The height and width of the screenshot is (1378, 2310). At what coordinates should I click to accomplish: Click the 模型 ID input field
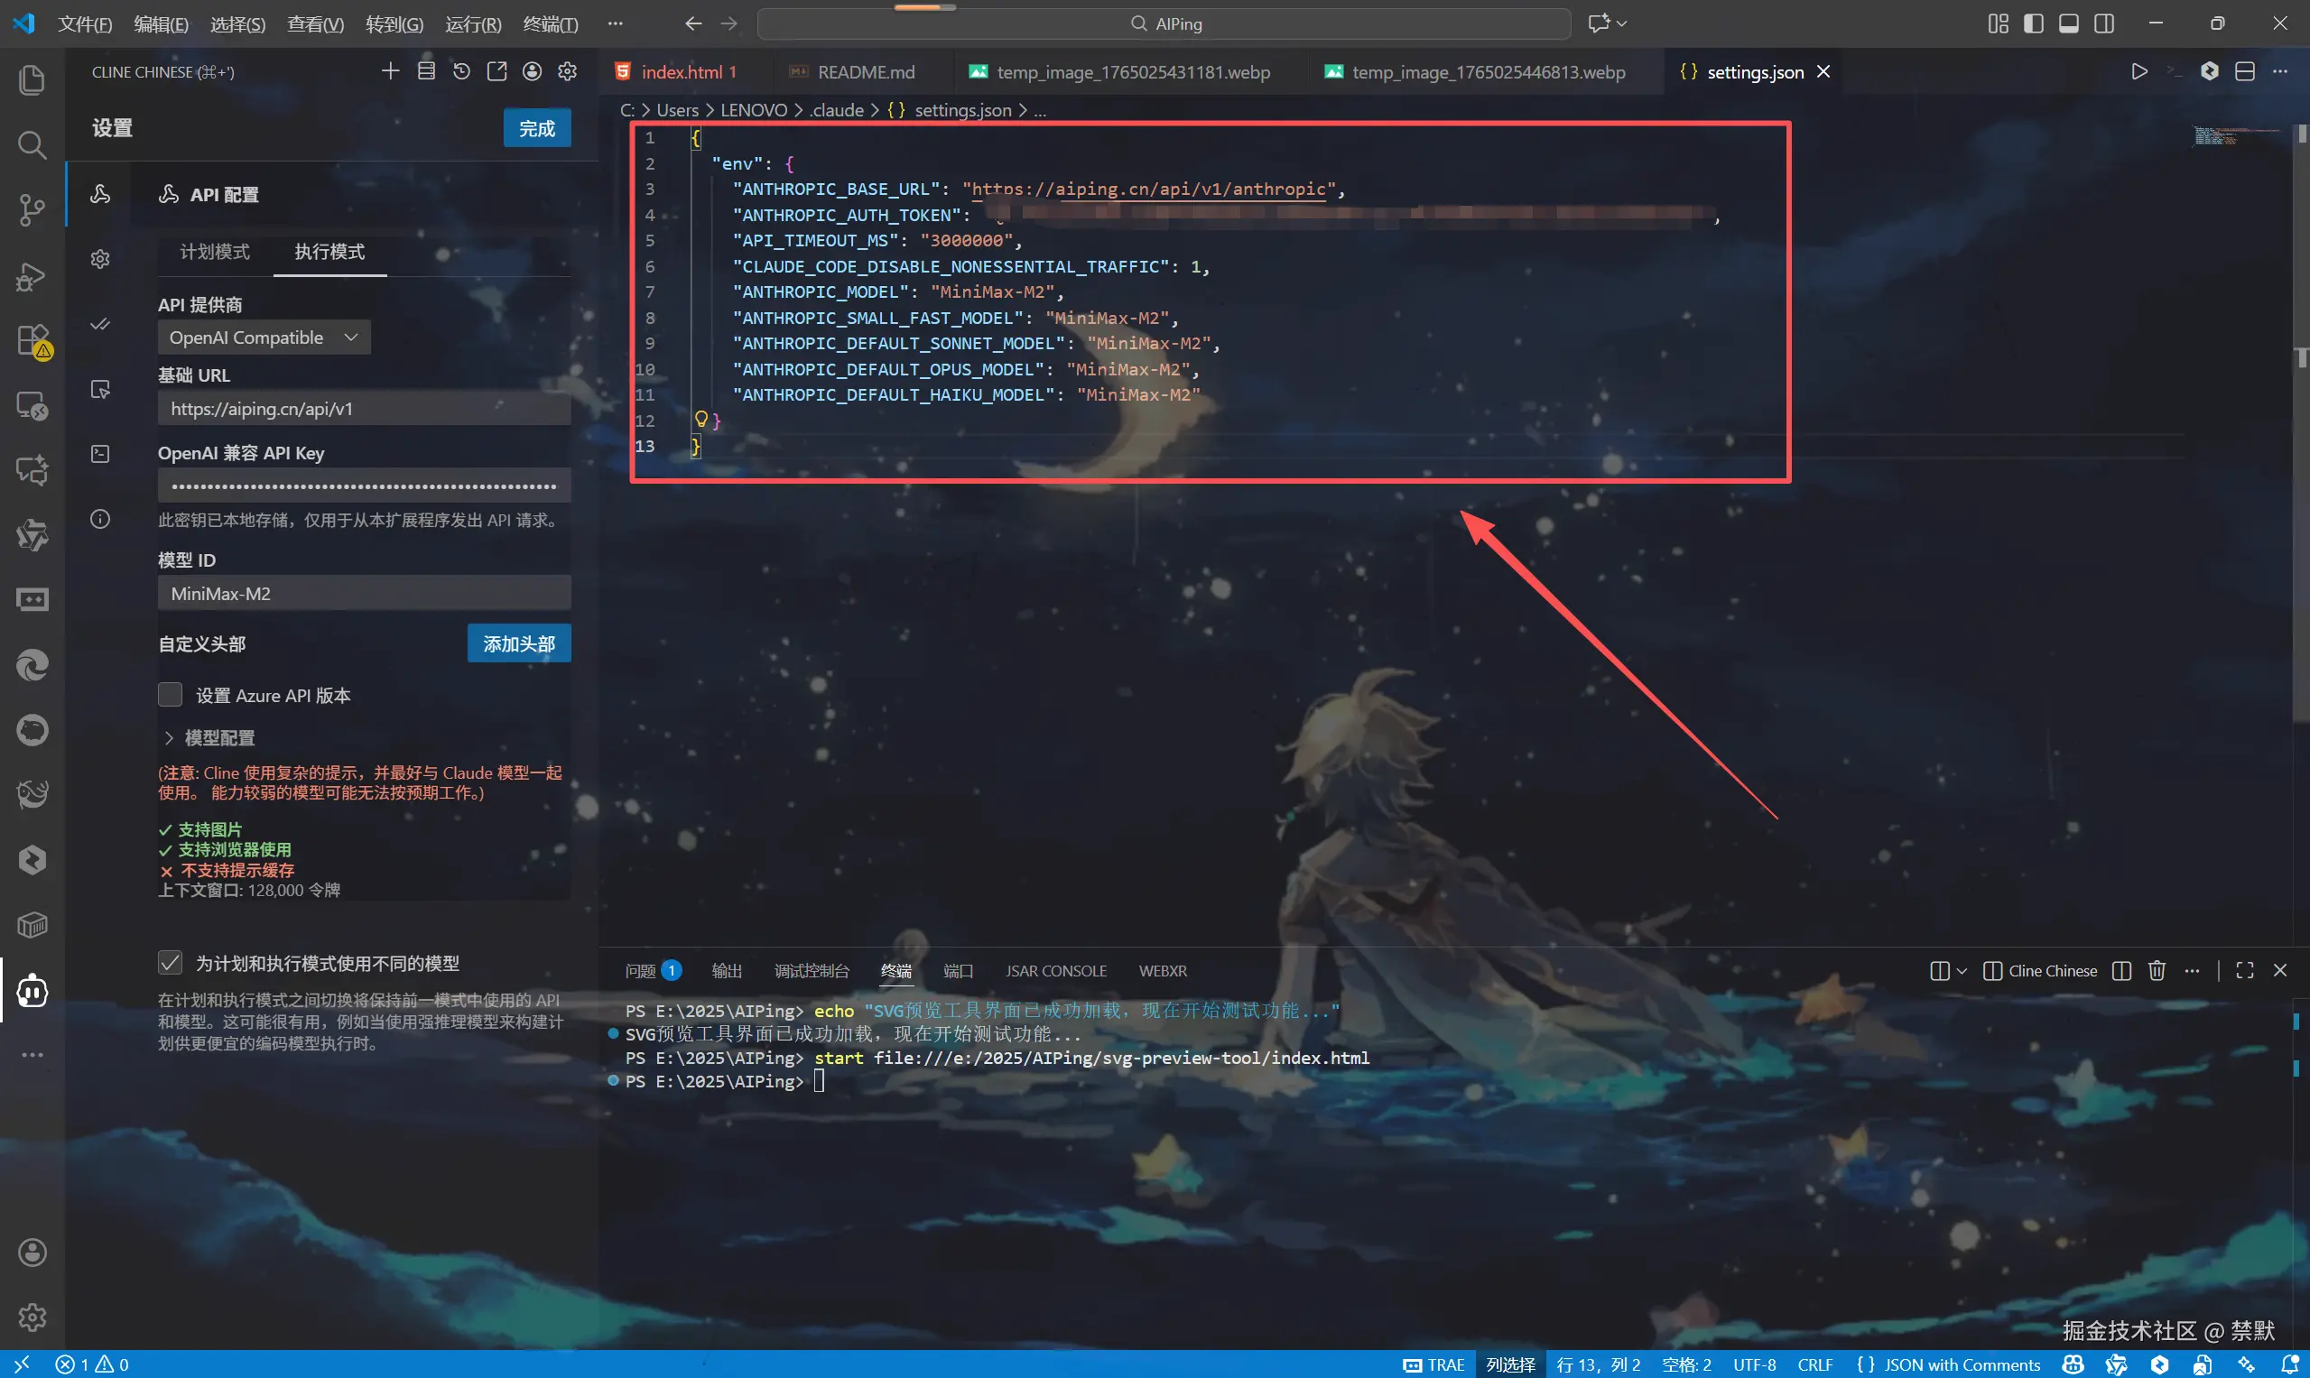363,594
